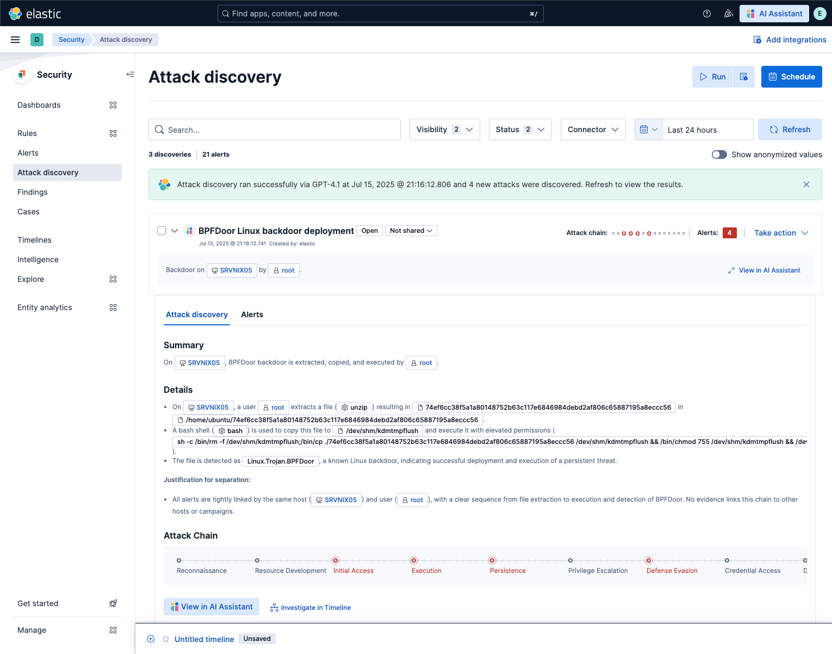The height and width of the screenshot is (654, 832).
Task: Open the Explore submenu grid icon
Action: tap(113, 279)
